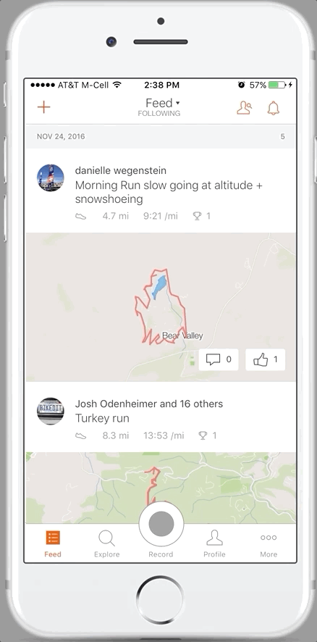The width and height of the screenshot is (317, 642).
Task: Open danielle wegenstein's profile picture
Action: point(51,178)
